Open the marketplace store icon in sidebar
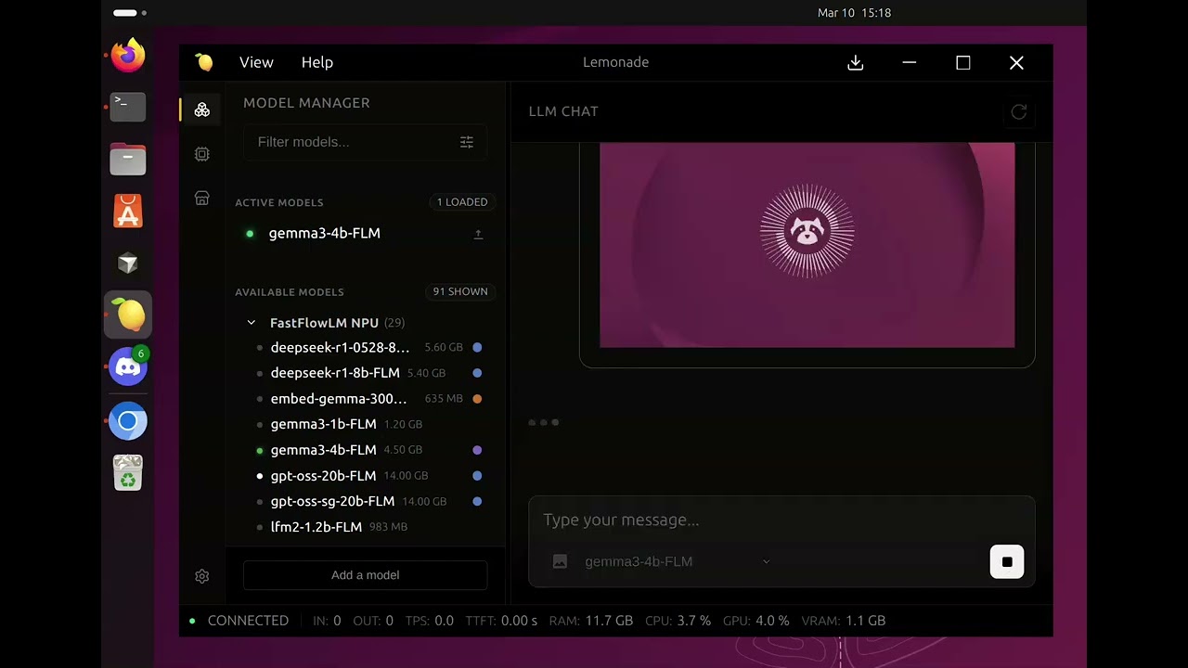Screen dimensions: 1188x668 click(x=201, y=199)
